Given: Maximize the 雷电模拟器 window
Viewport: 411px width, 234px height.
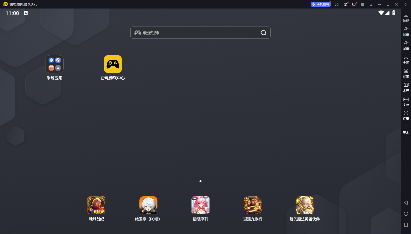Looking at the screenshot, I should click(x=388, y=4).
